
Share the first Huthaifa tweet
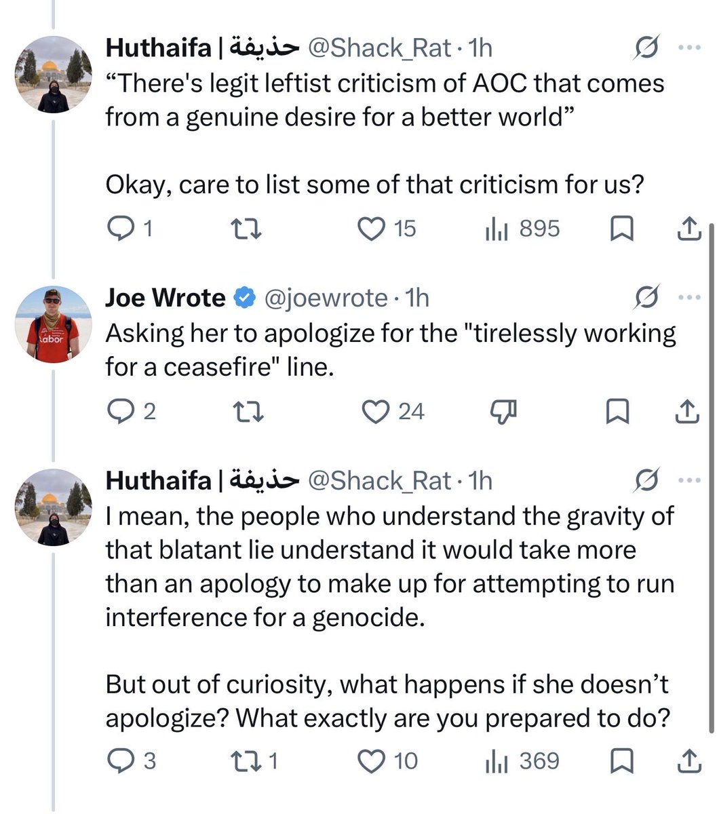688,229
